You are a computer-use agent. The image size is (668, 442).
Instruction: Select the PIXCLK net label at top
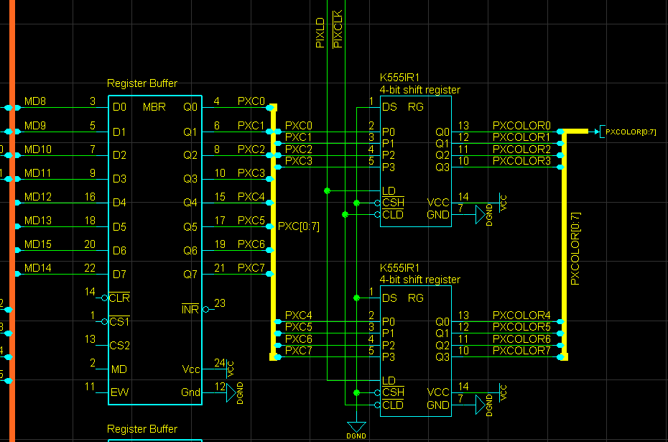[338, 29]
